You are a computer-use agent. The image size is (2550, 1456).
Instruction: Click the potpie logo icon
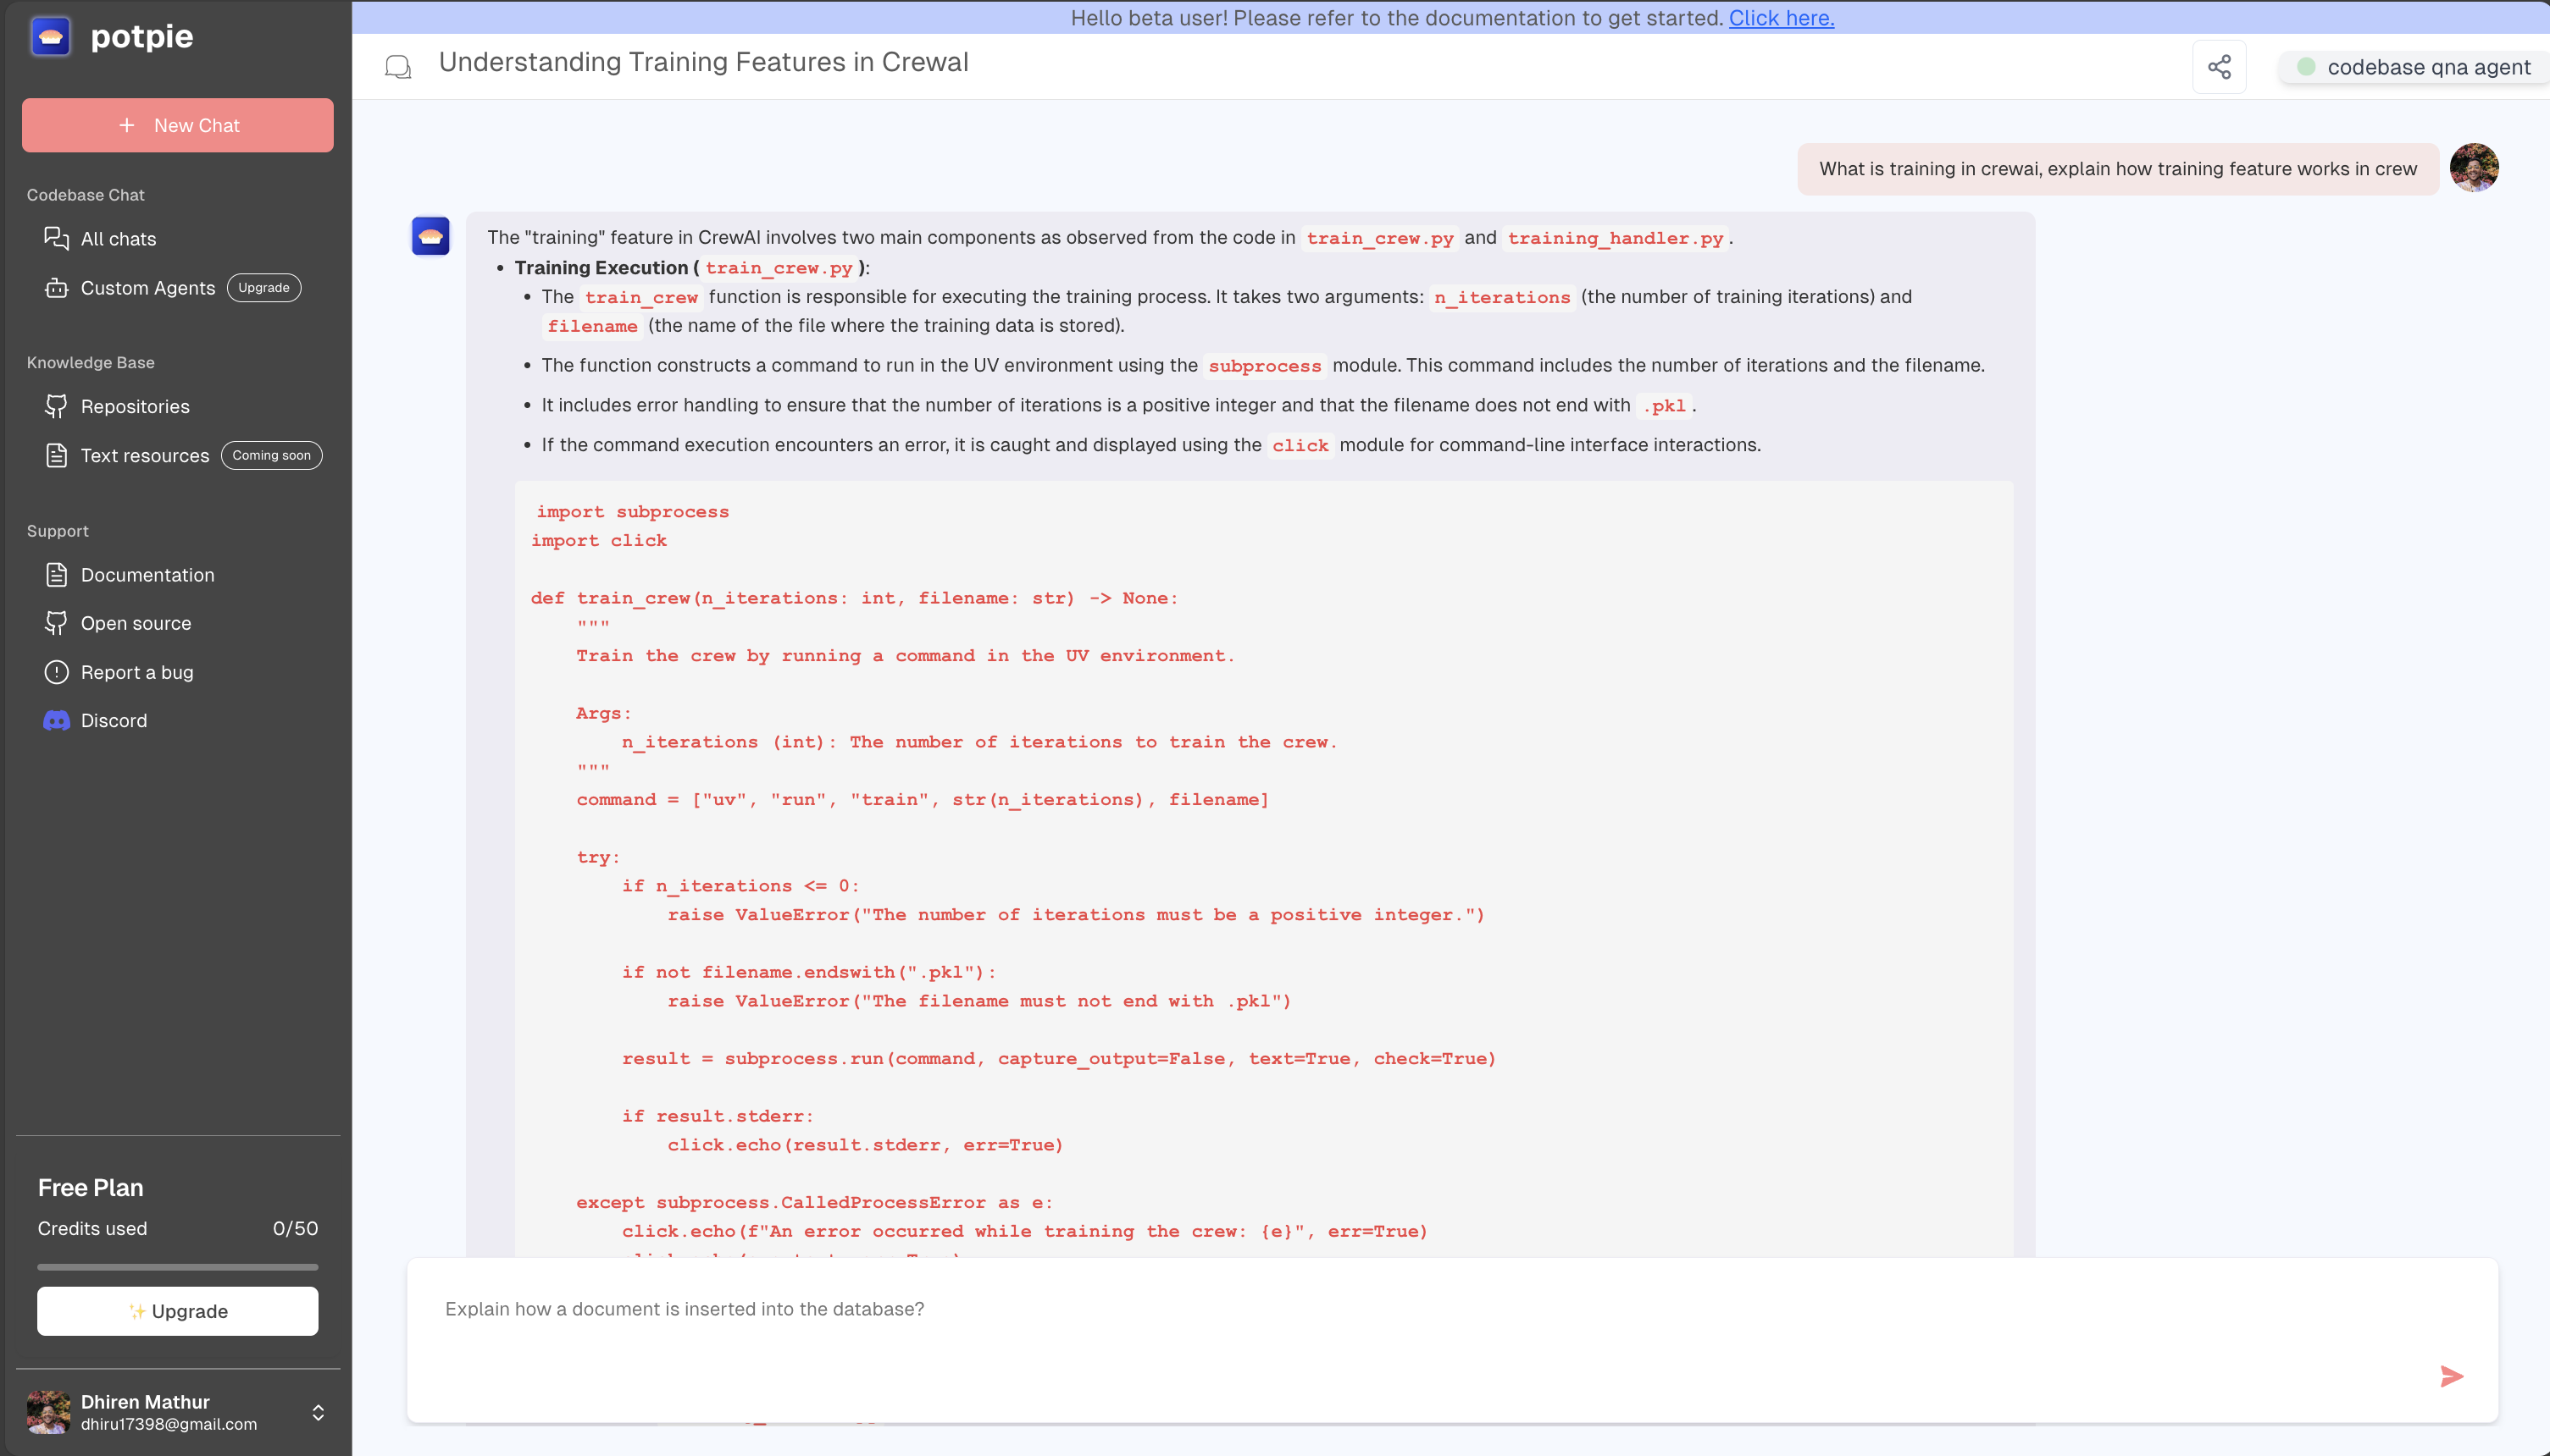[x=50, y=37]
